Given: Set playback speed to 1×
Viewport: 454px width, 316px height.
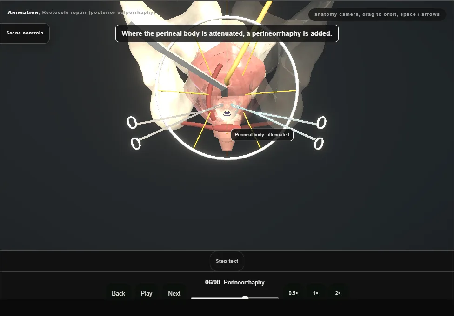Looking at the screenshot, I should [316, 293].
